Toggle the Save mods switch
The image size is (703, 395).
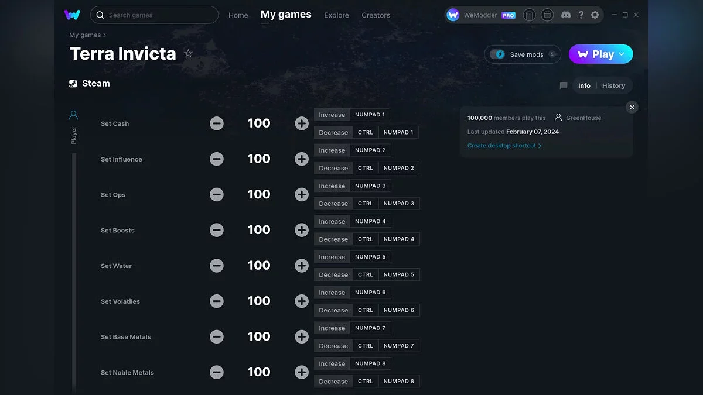tap(497, 54)
